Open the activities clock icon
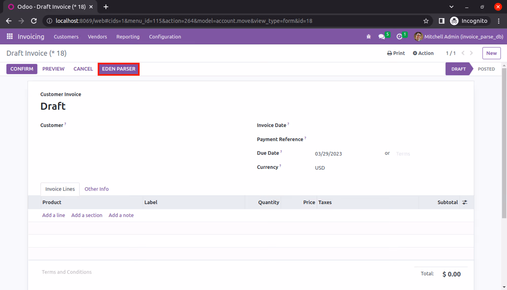Screen dimensions: 507x290 point(399,37)
